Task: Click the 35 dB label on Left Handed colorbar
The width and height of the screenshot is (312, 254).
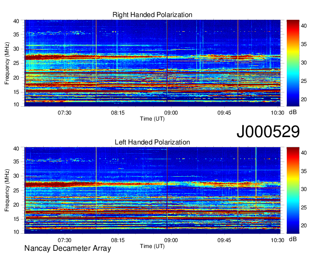Action: click(x=304, y=171)
